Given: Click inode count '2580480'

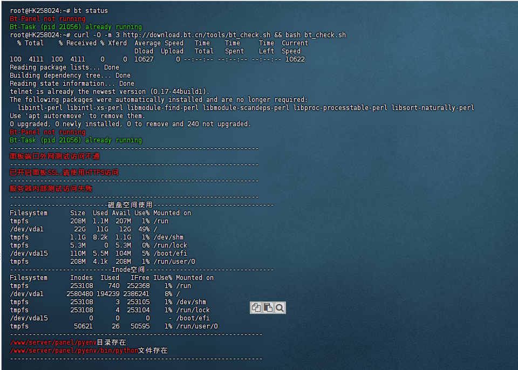Looking at the screenshot, I should (80, 294).
